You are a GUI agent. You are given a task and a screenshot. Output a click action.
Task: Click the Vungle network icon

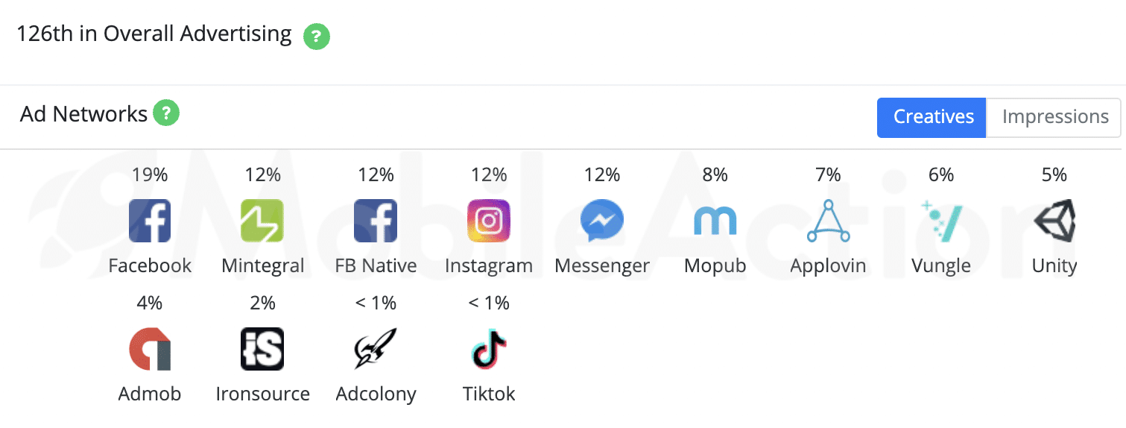[x=941, y=221]
